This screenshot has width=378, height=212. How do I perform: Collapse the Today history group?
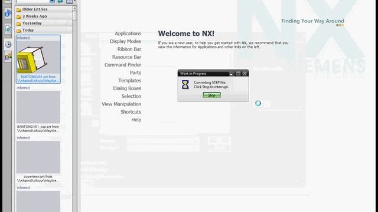click(x=43, y=30)
